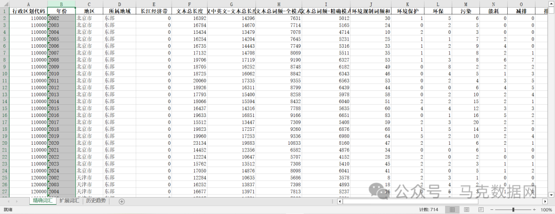Click the 文本总长度 header cell

(189, 11)
